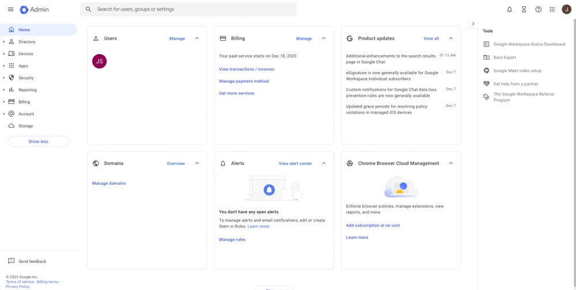576x290 pixels.
Task: Collapse the Chrome Browser Cloud Management card
Action: click(451, 163)
